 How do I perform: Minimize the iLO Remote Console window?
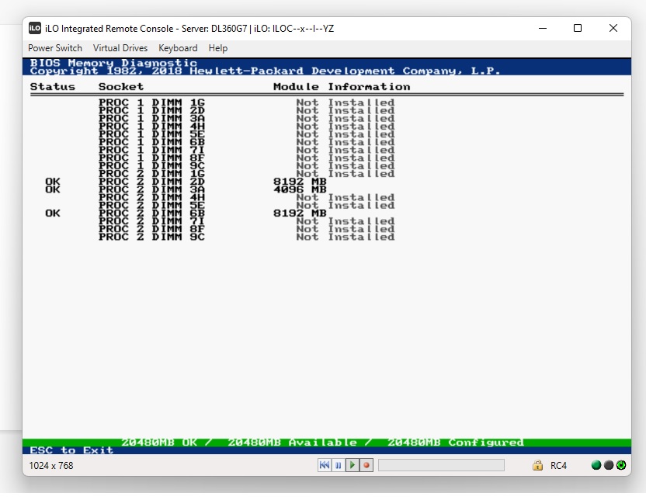click(x=543, y=28)
